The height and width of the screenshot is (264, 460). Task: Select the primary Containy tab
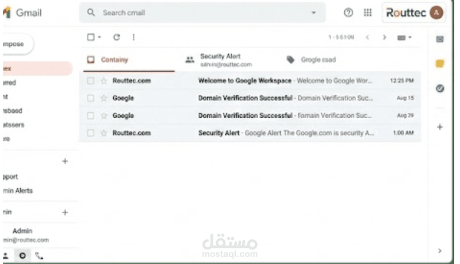pos(129,60)
